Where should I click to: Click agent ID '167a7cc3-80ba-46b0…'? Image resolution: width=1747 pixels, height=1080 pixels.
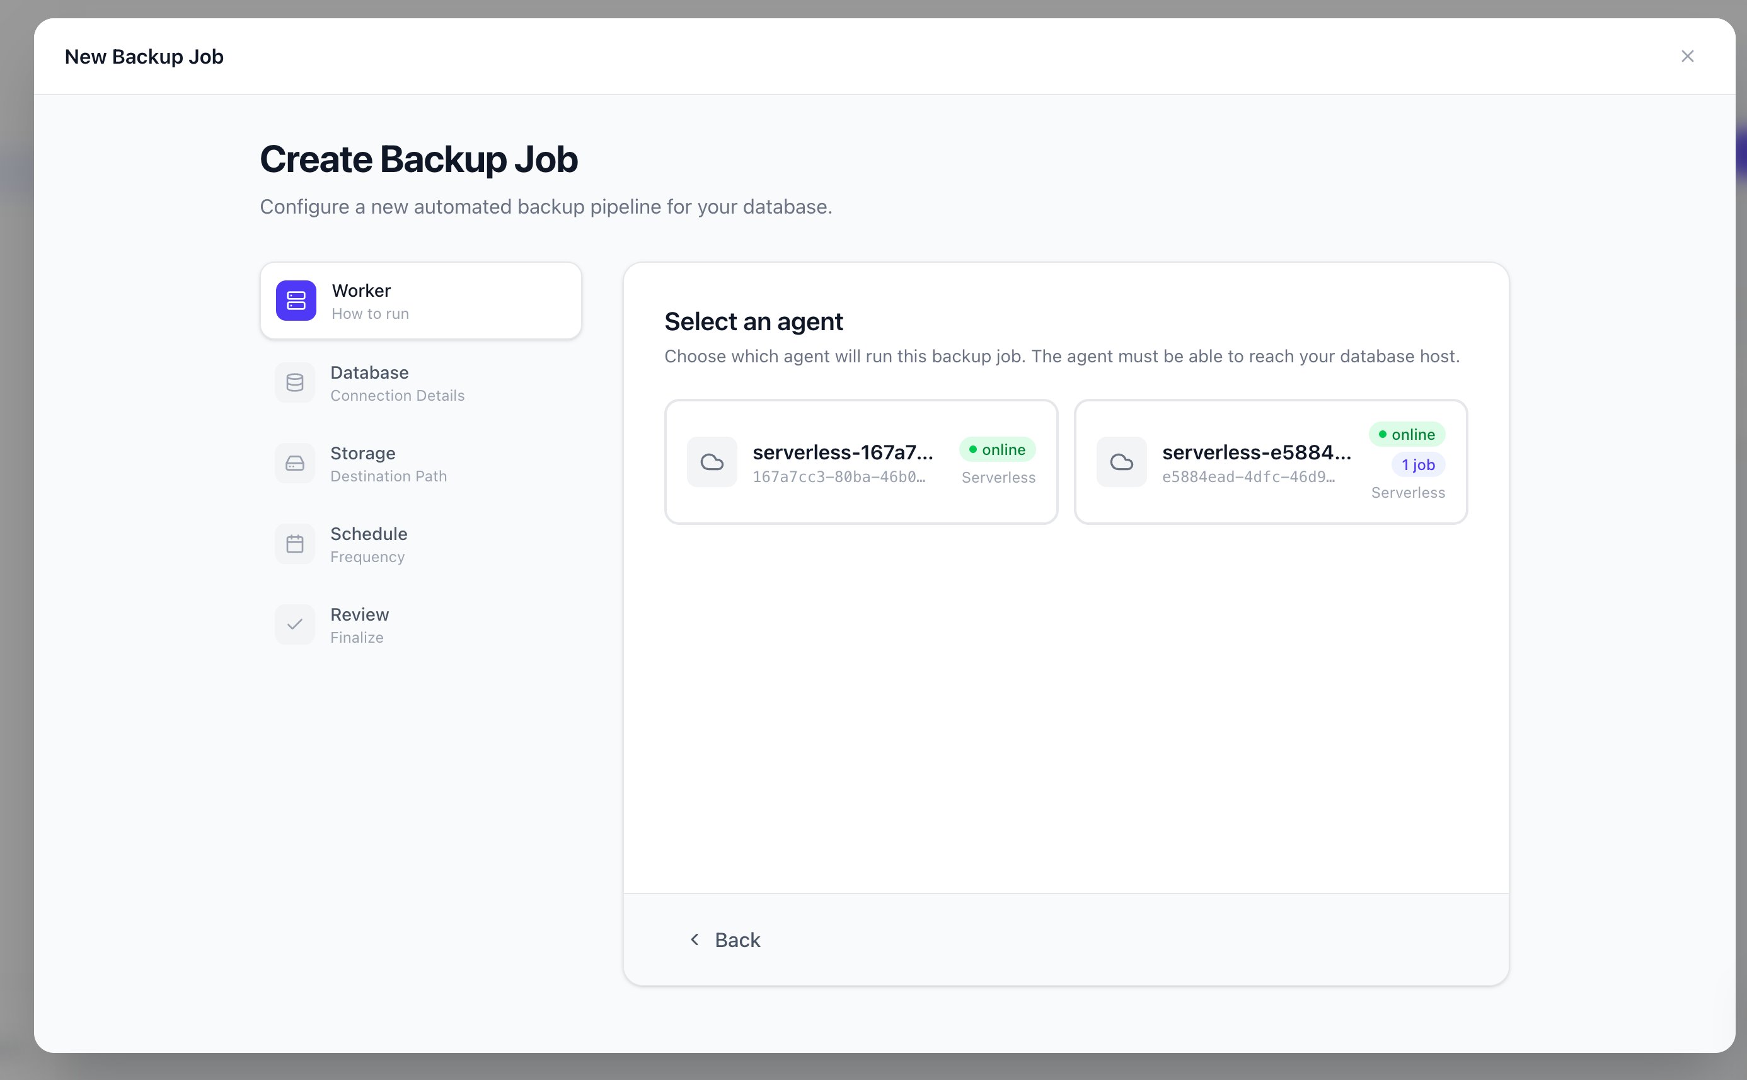pyautogui.click(x=838, y=477)
